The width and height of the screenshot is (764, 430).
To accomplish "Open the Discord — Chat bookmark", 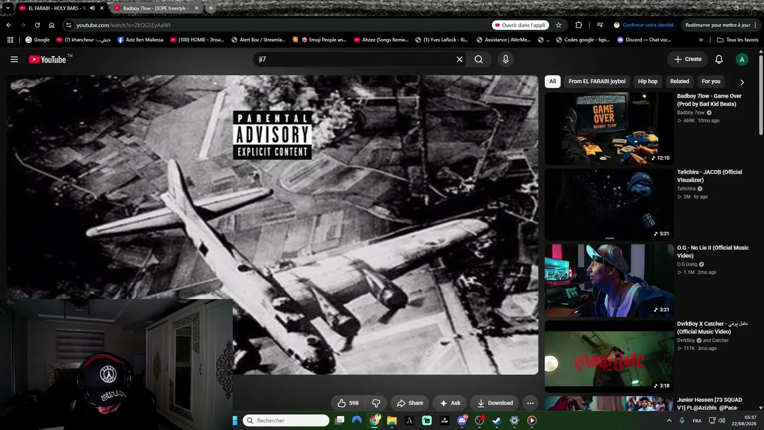I will click(644, 40).
